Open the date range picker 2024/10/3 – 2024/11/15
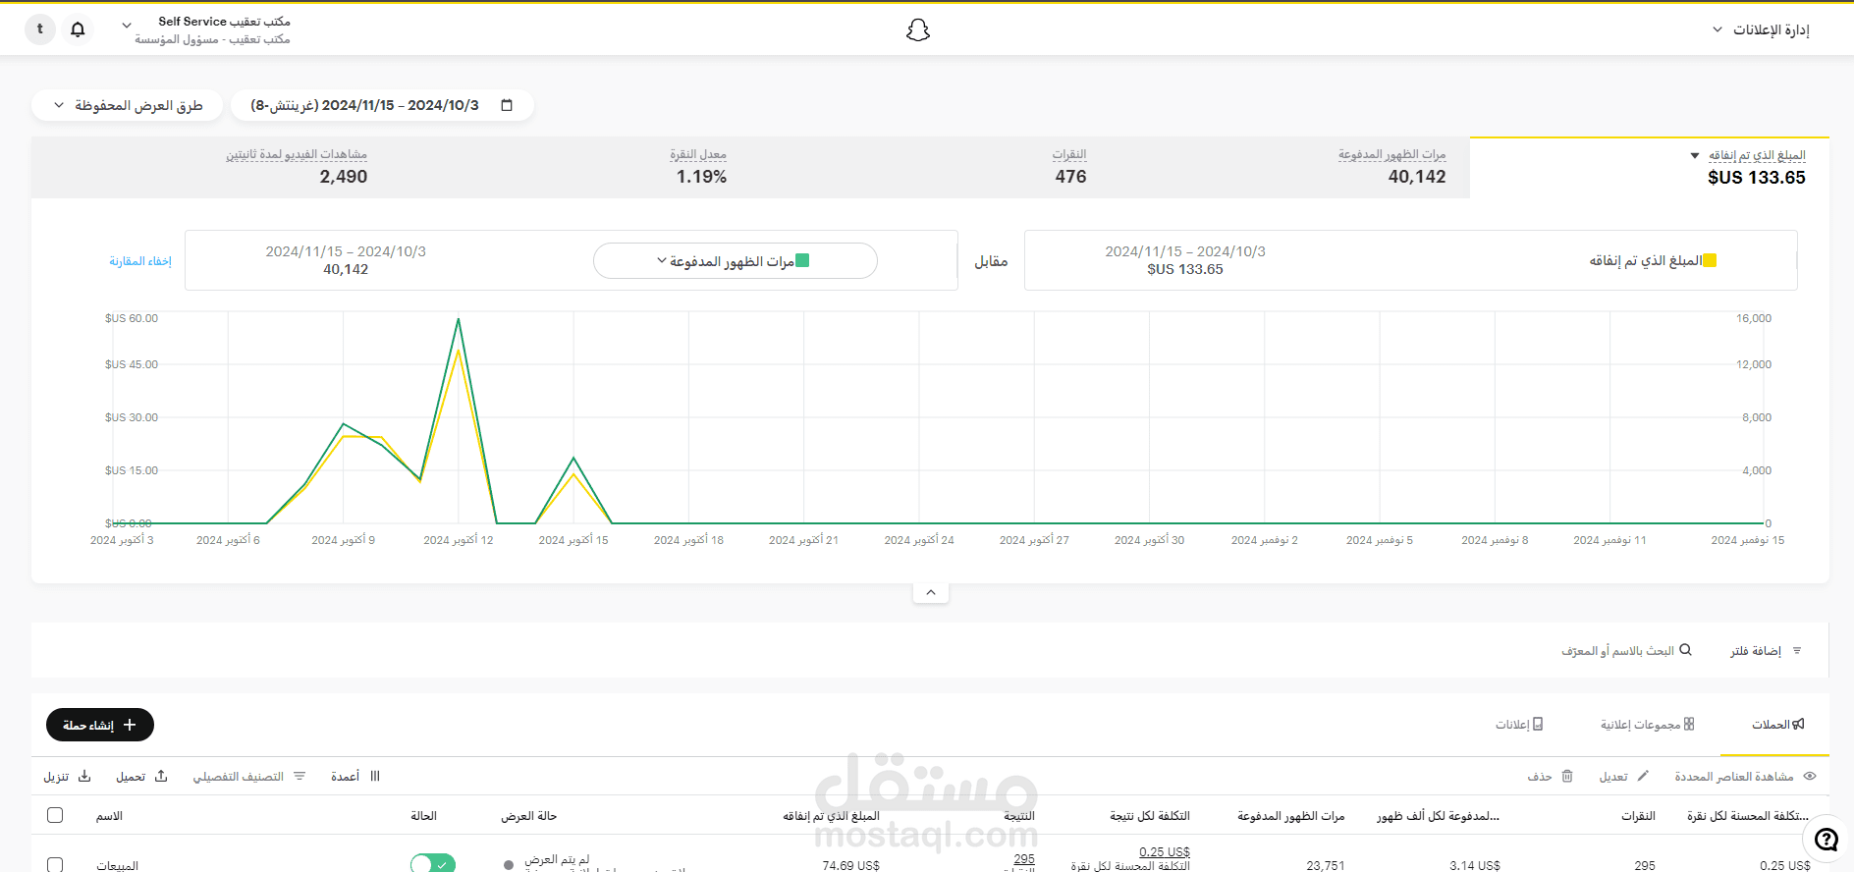Image resolution: width=1854 pixels, height=872 pixels. tap(382, 105)
